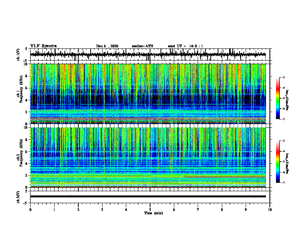
Task: Click the "-5" tick on ch.3(V) axis
Action: pyautogui.click(x=26, y=203)
